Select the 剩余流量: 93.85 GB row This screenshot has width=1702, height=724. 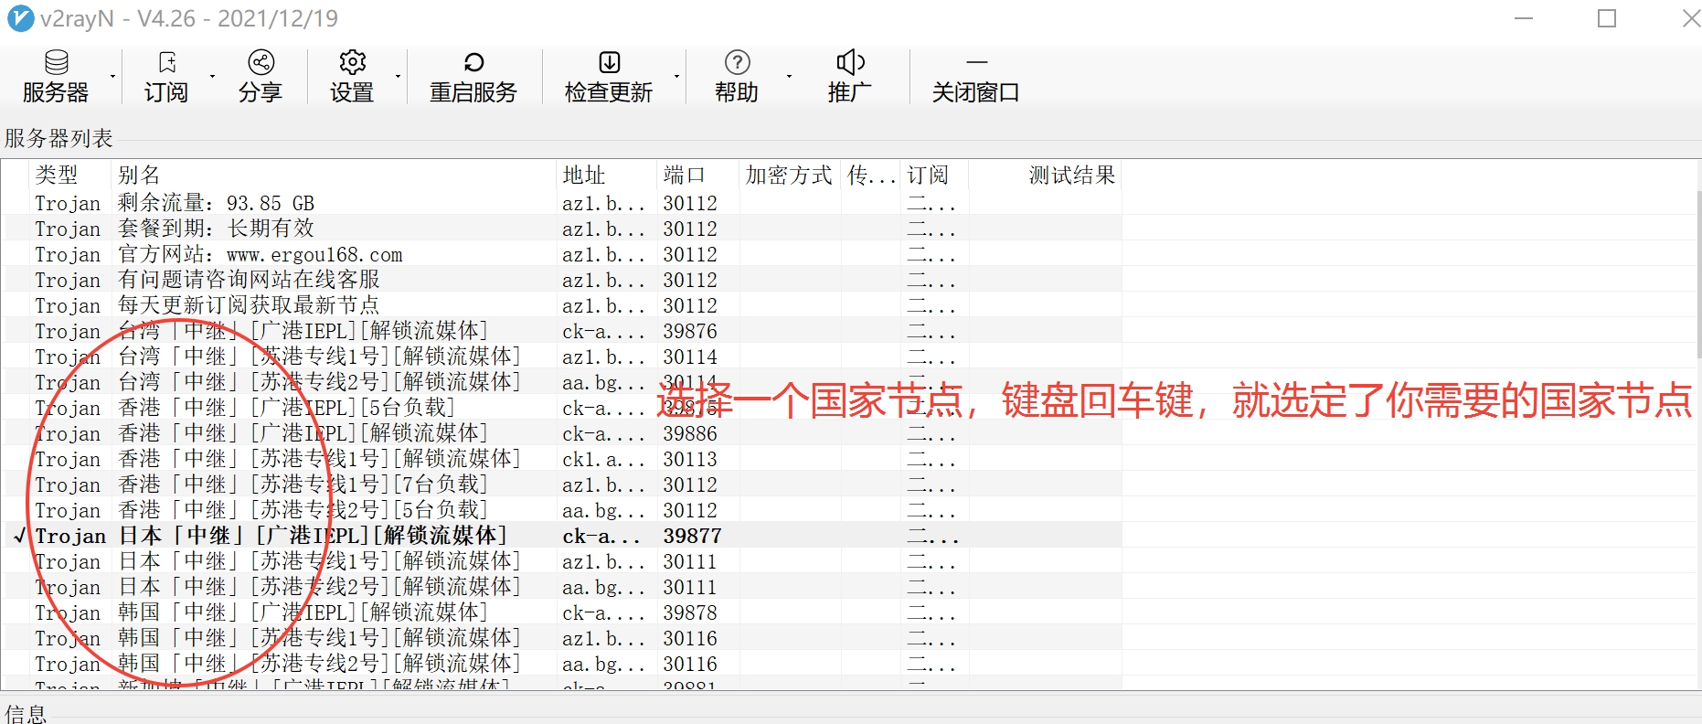[562, 203]
